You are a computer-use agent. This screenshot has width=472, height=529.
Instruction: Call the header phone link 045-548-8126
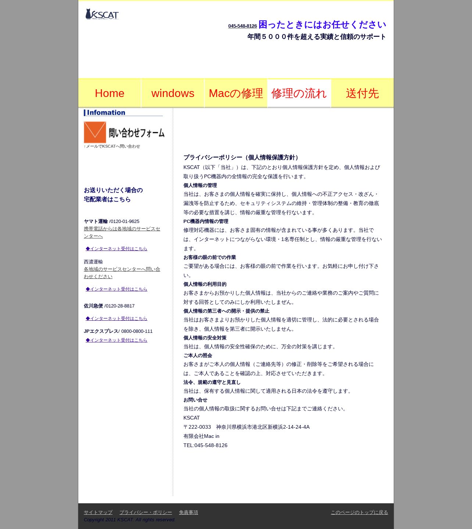pyautogui.click(x=243, y=26)
